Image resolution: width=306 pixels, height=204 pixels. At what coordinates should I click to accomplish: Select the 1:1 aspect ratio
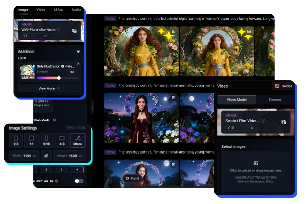click(31, 141)
